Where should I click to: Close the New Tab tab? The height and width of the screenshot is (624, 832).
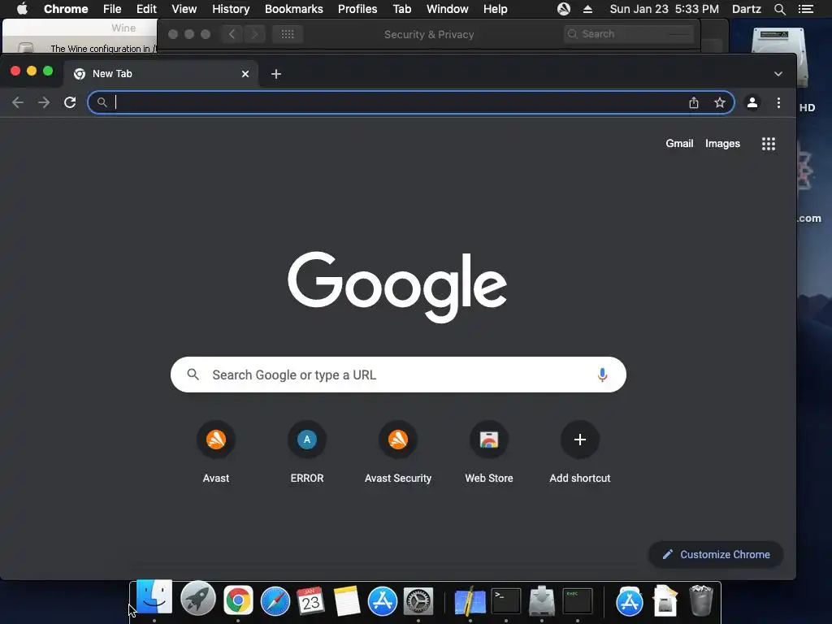coord(245,74)
